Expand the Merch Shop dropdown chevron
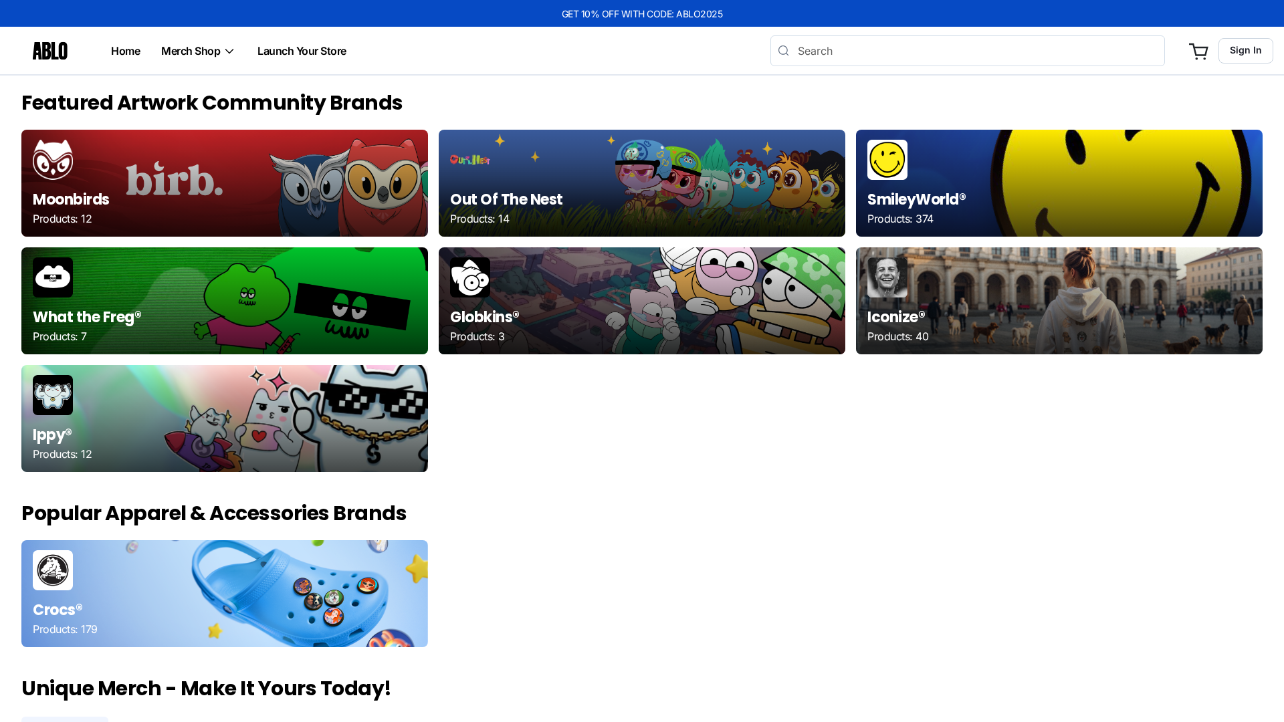1284x722 pixels. click(229, 51)
